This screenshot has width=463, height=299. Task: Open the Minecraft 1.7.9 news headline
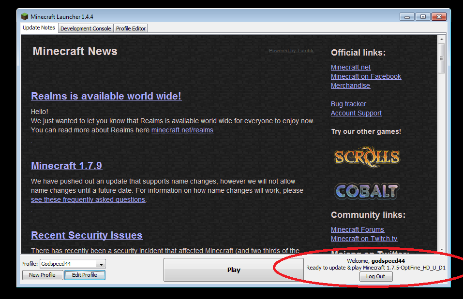tap(66, 166)
